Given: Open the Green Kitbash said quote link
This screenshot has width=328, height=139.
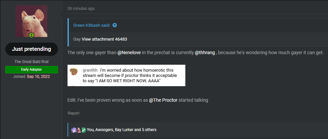Looking at the screenshot, I should tap(92, 25).
